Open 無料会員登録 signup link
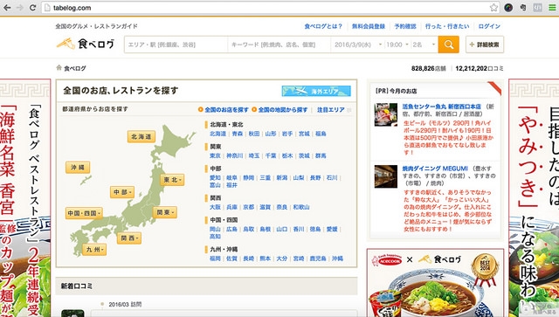559x317 pixels. 369,26
